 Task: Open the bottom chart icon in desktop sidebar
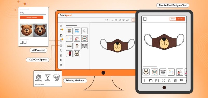point(61,64)
